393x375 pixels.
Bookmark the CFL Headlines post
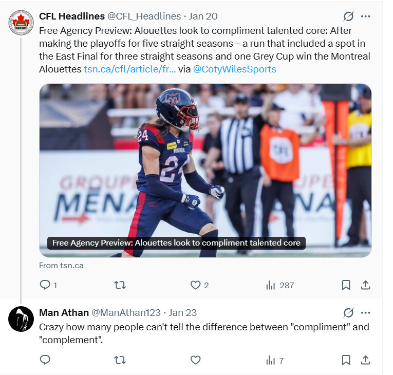click(x=346, y=285)
